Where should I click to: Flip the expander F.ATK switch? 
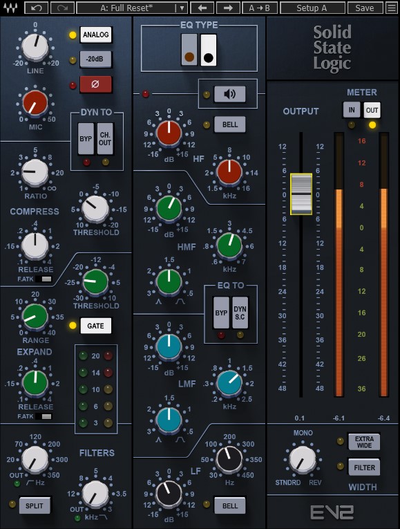pos(44,416)
